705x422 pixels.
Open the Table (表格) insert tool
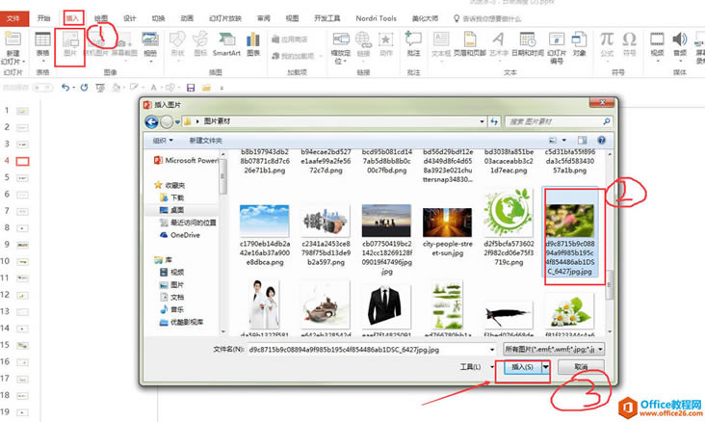tap(42, 44)
